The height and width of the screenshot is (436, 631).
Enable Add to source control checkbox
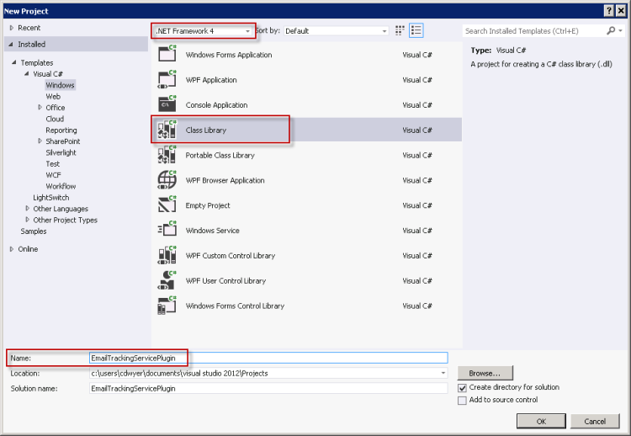pos(463,400)
